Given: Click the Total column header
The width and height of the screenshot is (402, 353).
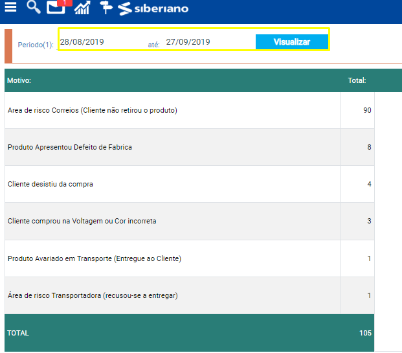Looking at the screenshot, I should 357,80.
